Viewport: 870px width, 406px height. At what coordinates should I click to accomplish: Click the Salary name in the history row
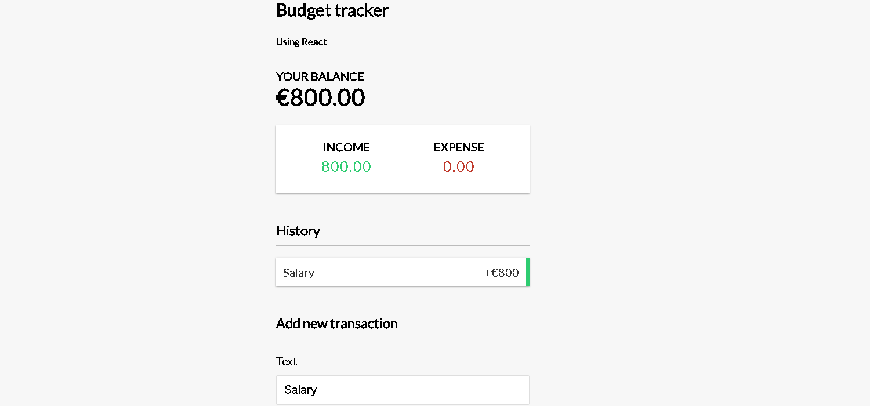tap(299, 273)
